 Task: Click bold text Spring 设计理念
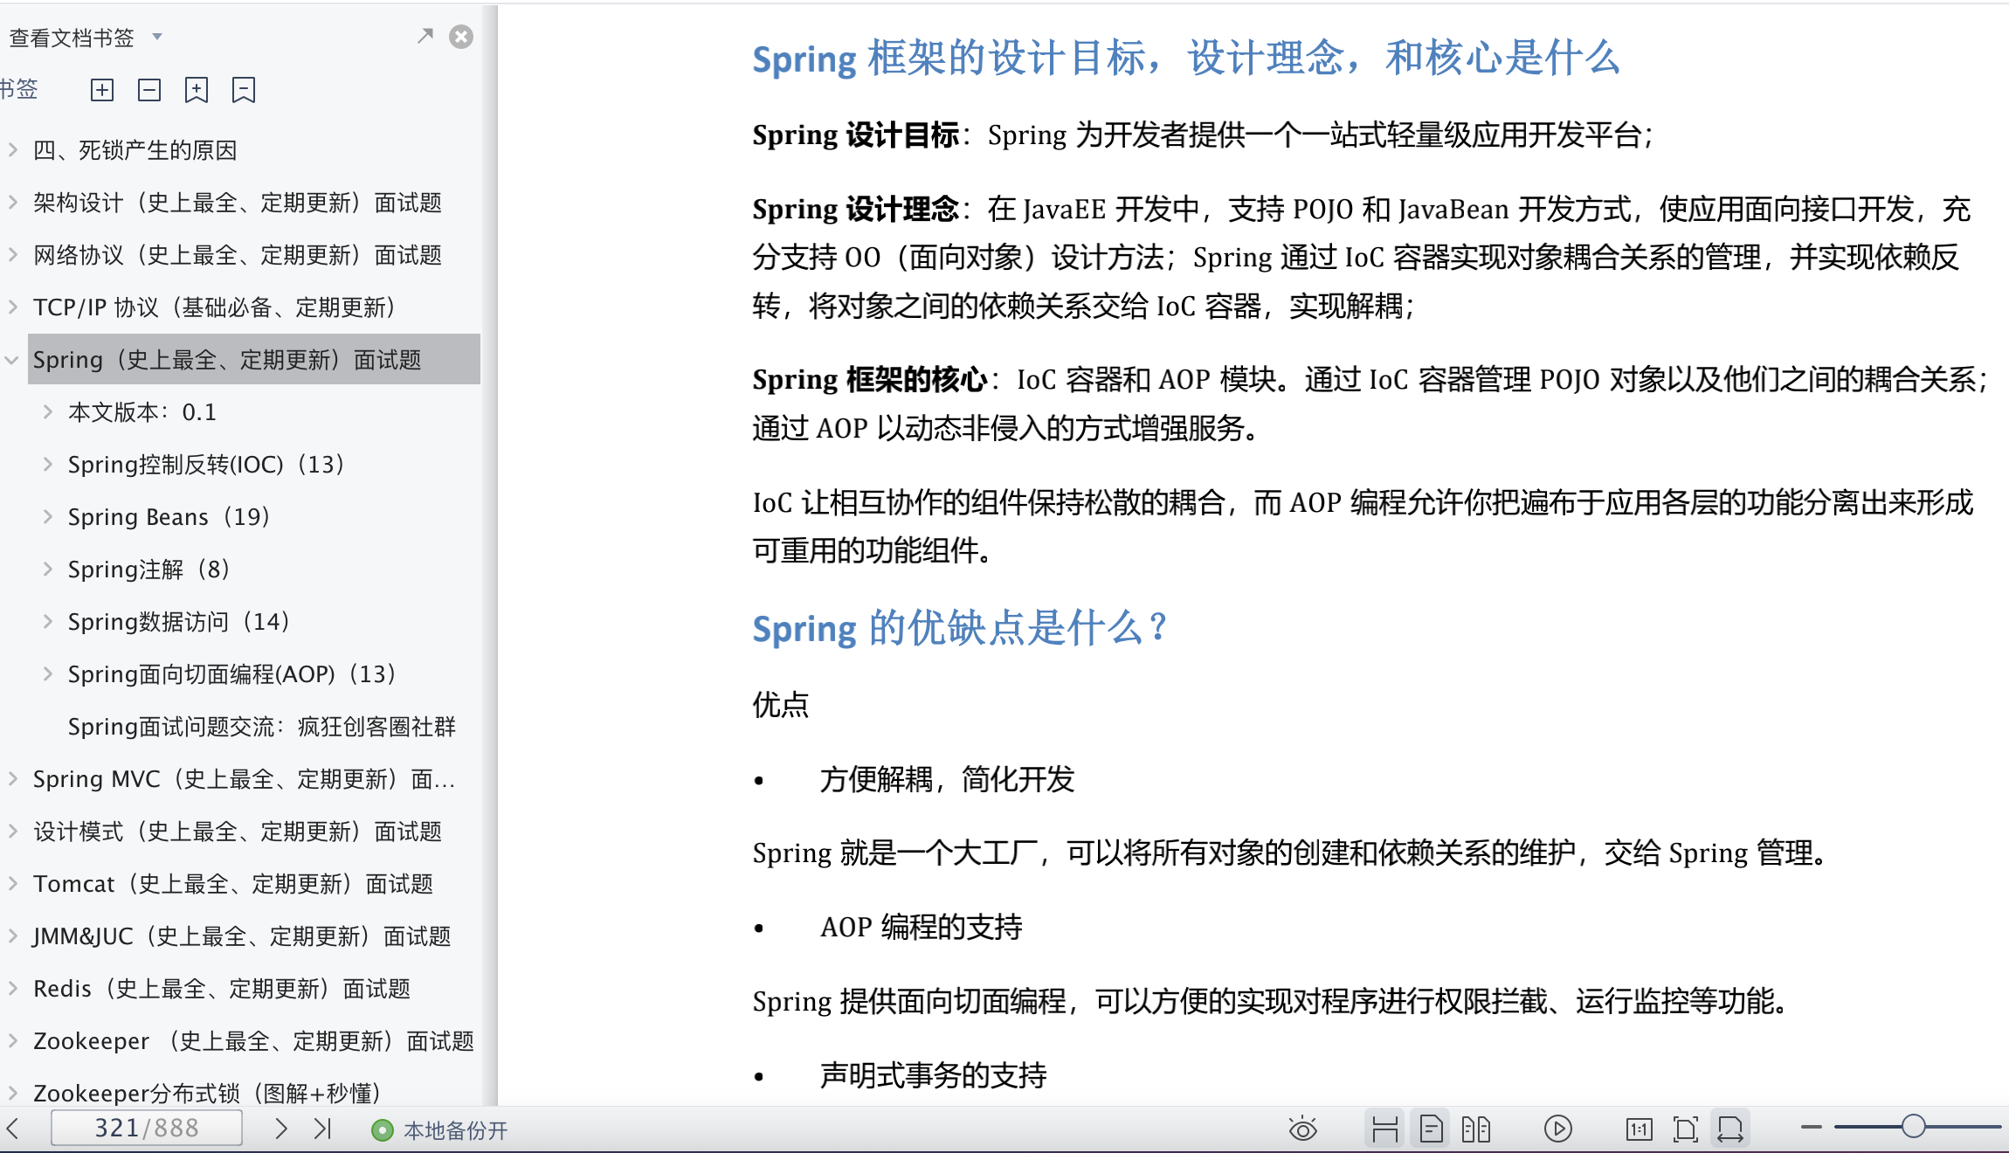click(855, 209)
